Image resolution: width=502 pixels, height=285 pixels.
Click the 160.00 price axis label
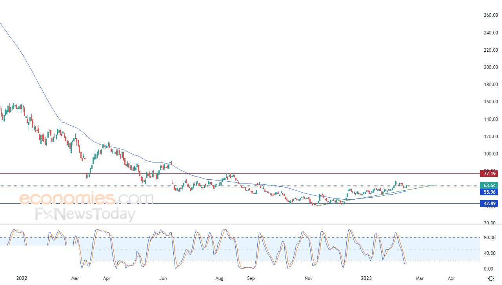491,101
